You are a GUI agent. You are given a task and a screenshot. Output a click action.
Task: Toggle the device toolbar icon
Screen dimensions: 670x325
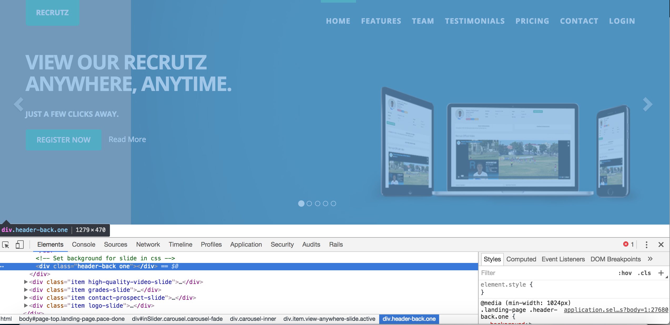(19, 245)
